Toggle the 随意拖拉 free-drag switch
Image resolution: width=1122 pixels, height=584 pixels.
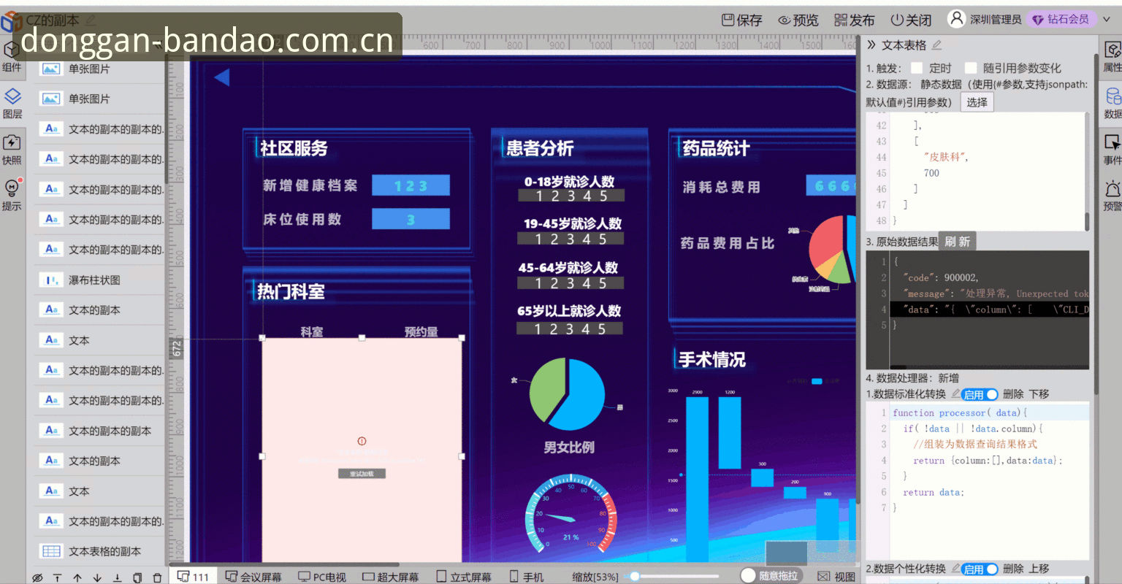(770, 576)
